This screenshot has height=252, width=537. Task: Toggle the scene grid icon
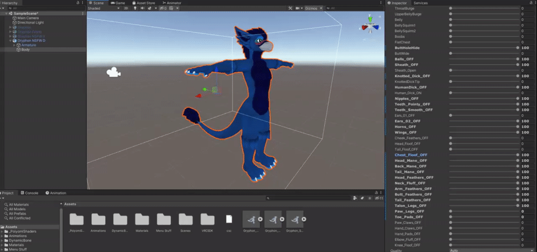pos(171,8)
